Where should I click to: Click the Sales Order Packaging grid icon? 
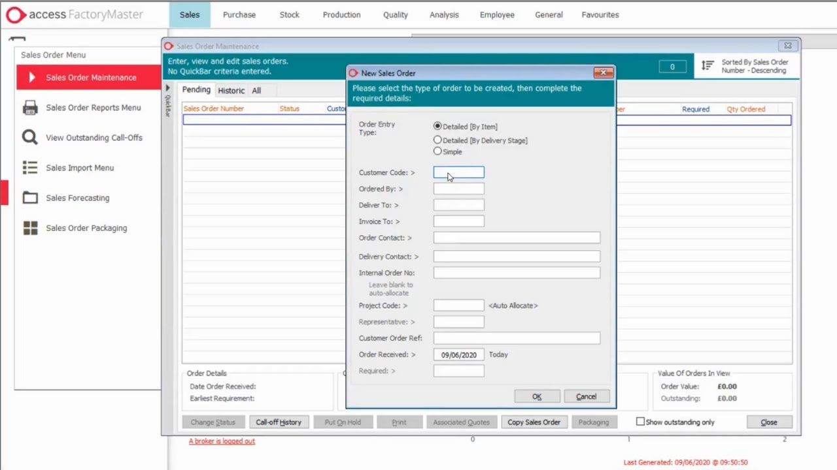pyautogui.click(x=30, y=228)
